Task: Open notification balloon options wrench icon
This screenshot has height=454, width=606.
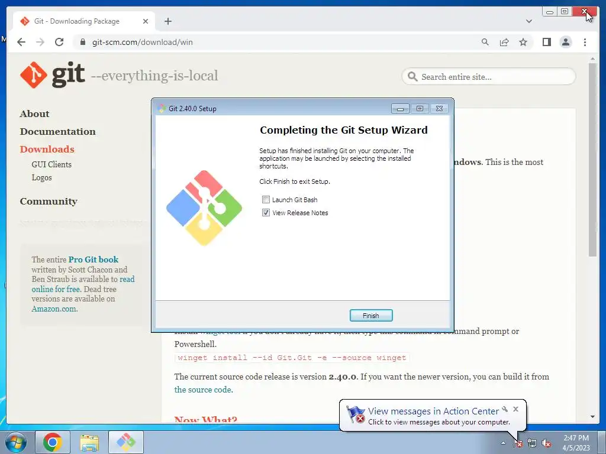Action: [505, 409]
